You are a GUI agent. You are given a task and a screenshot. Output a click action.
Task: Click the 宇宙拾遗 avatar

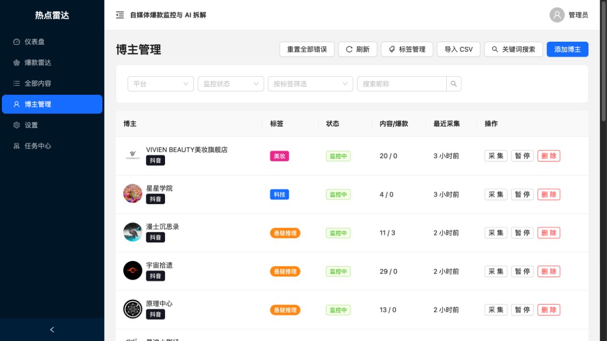point(133,271)
